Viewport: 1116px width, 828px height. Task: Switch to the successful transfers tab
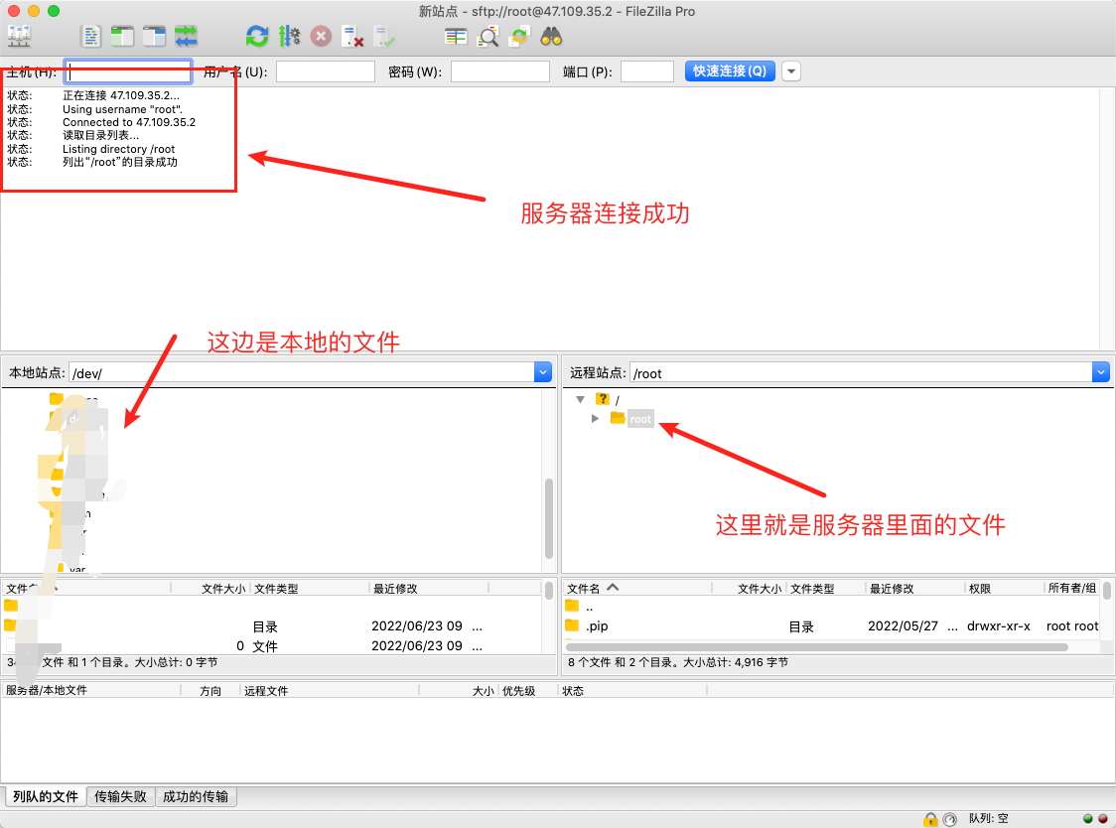pos(196,796)
